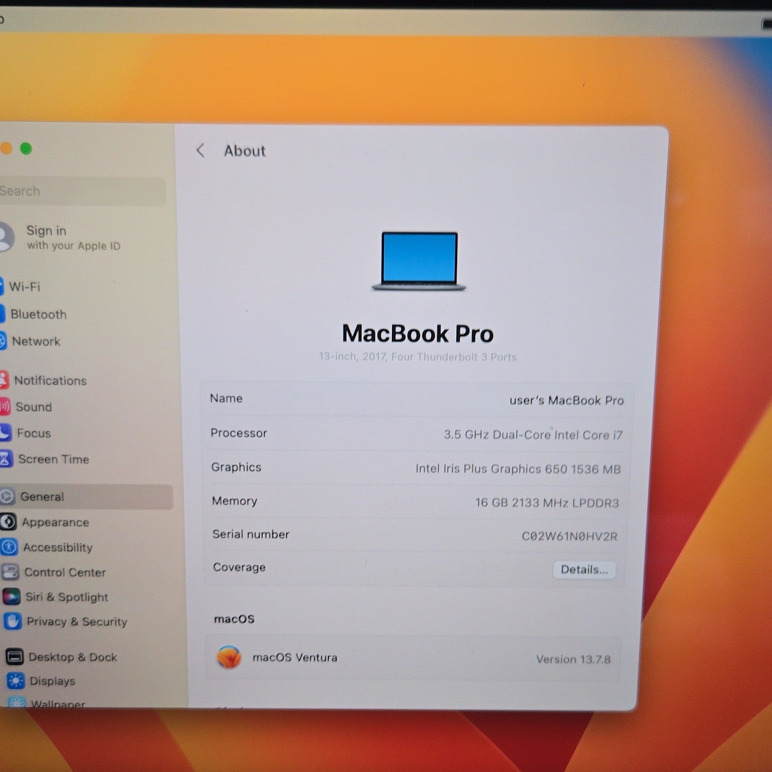Viewport: 772px width, 772px height.
Task: Click the Desktop & Dock icon
Action: (x=14, y=657)
